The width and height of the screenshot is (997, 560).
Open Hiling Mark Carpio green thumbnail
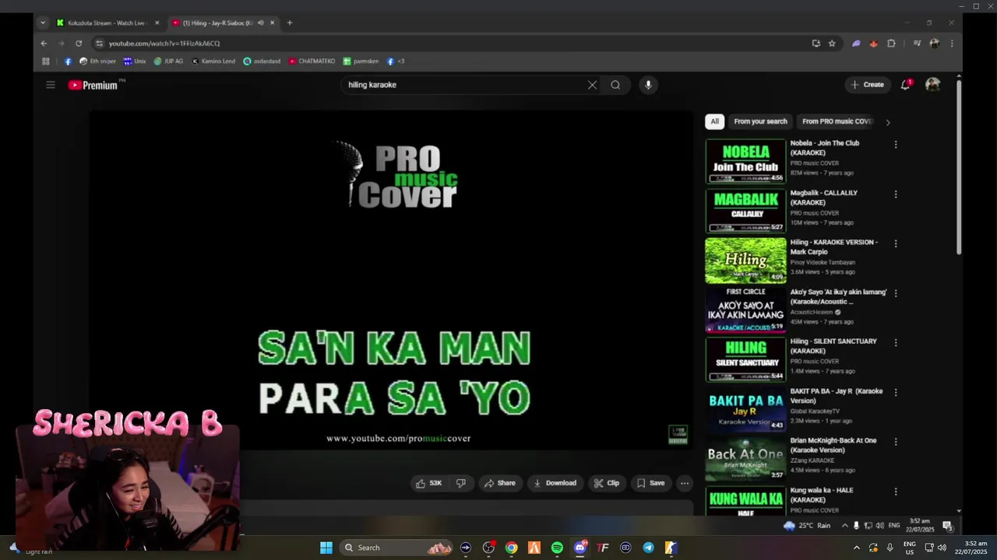(745, 261)
